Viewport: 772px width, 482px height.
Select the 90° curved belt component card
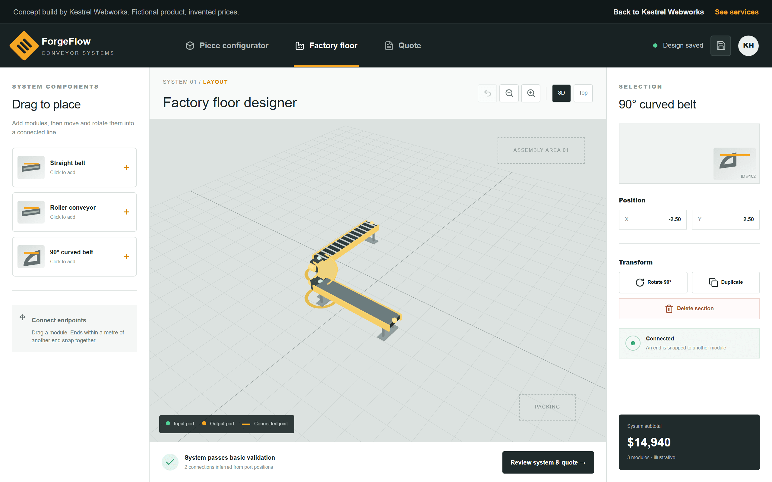[x=74, y=257]
